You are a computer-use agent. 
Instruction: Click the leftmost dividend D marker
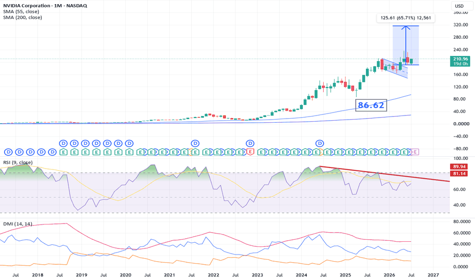point(8,152)
